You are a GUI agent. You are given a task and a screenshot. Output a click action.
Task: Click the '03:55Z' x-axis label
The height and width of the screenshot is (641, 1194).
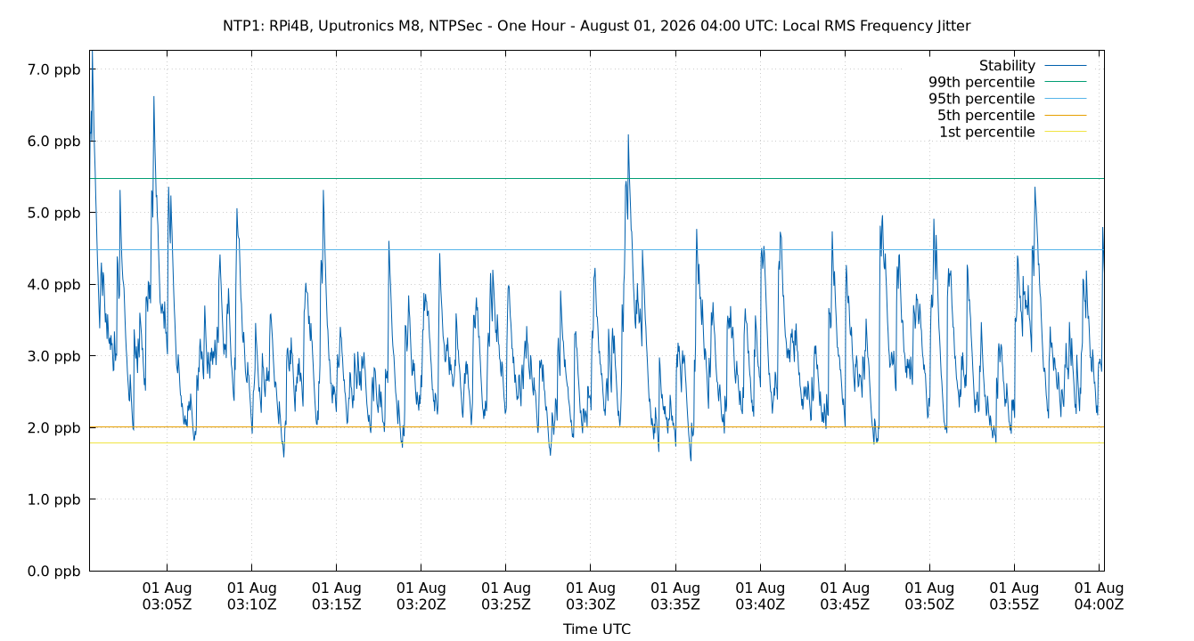point(1014,604)
